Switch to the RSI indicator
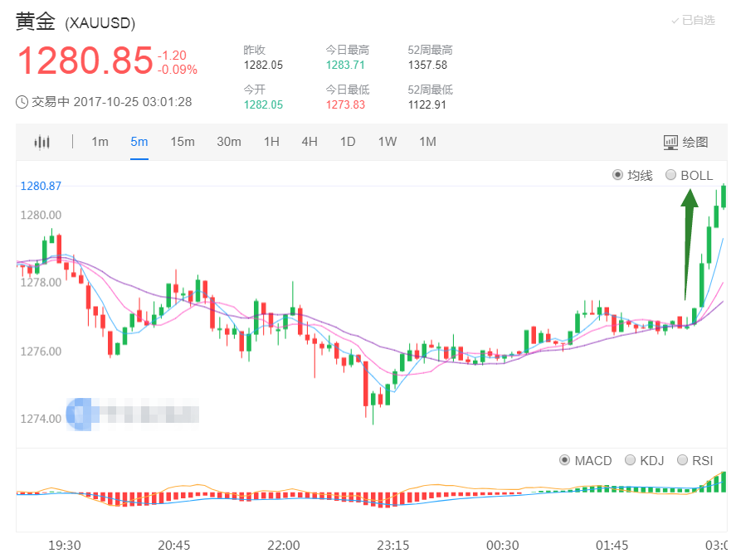Screen dimensions: 736x558 683,460
